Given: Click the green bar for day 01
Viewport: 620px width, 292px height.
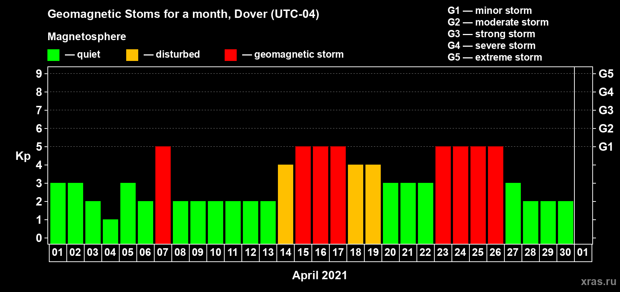Looking at the screenshot, I should pyautogui.click(x=58, y=214).
